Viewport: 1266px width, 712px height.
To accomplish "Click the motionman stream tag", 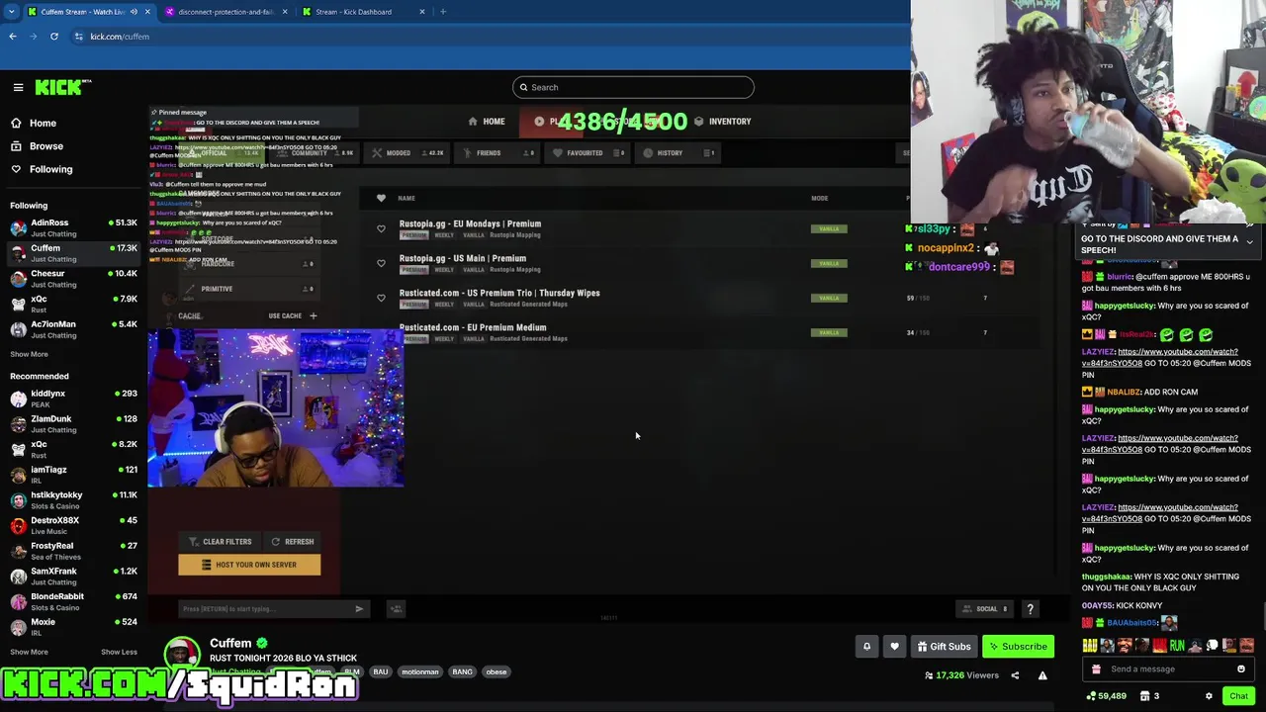I will click(419, 672).
